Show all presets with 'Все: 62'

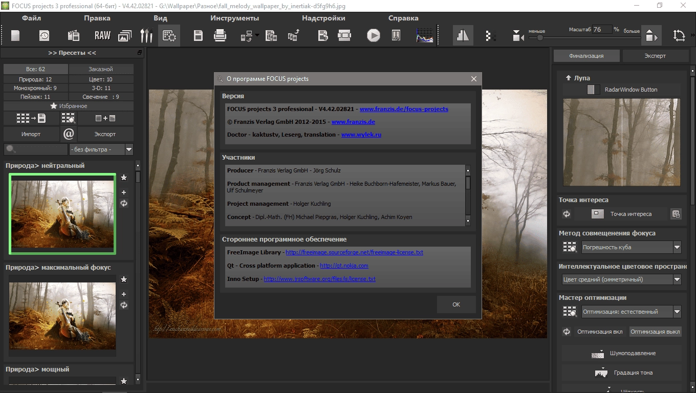pyautogui.click(x=35, y=69)
